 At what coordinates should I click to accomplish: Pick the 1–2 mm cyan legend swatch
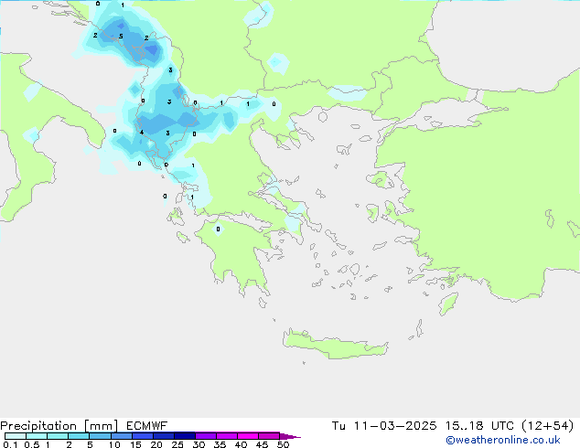pyautogui.click(x=58, y=436)
